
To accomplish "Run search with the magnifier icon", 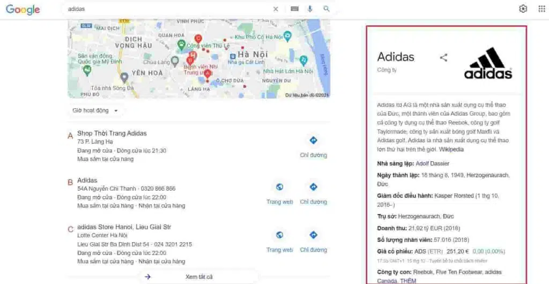I will (327, 9).
